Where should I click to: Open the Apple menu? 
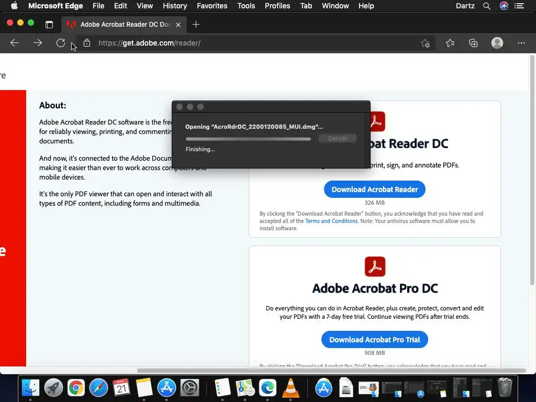(14, 6)
